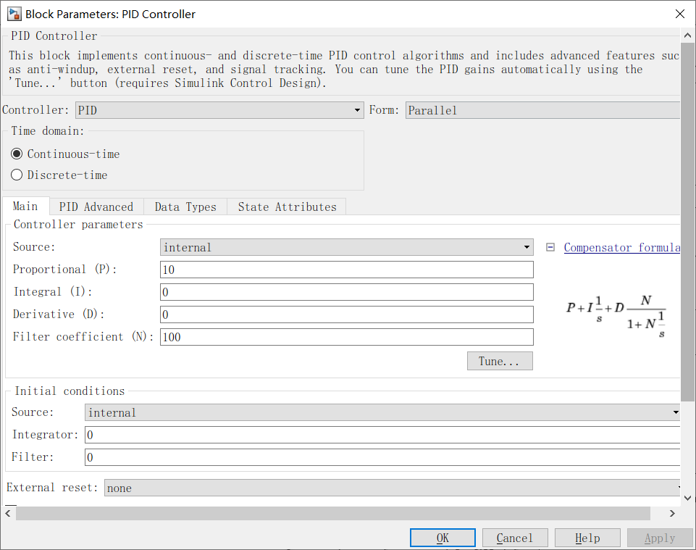Switch to the Main tab

(26, 207)
